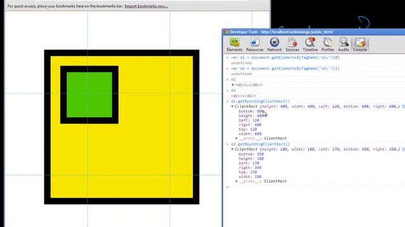The width and height of the screenshot is (405, 227).
Task: Click the d2.getBoundingClientRect() console entry
Action: [260, 144]
